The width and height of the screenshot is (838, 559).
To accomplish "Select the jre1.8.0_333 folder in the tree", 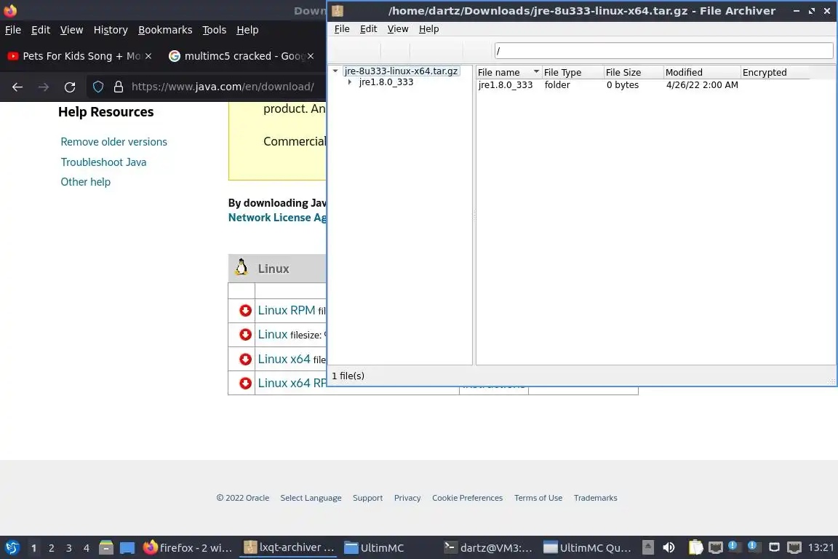I will click(386, 82).
